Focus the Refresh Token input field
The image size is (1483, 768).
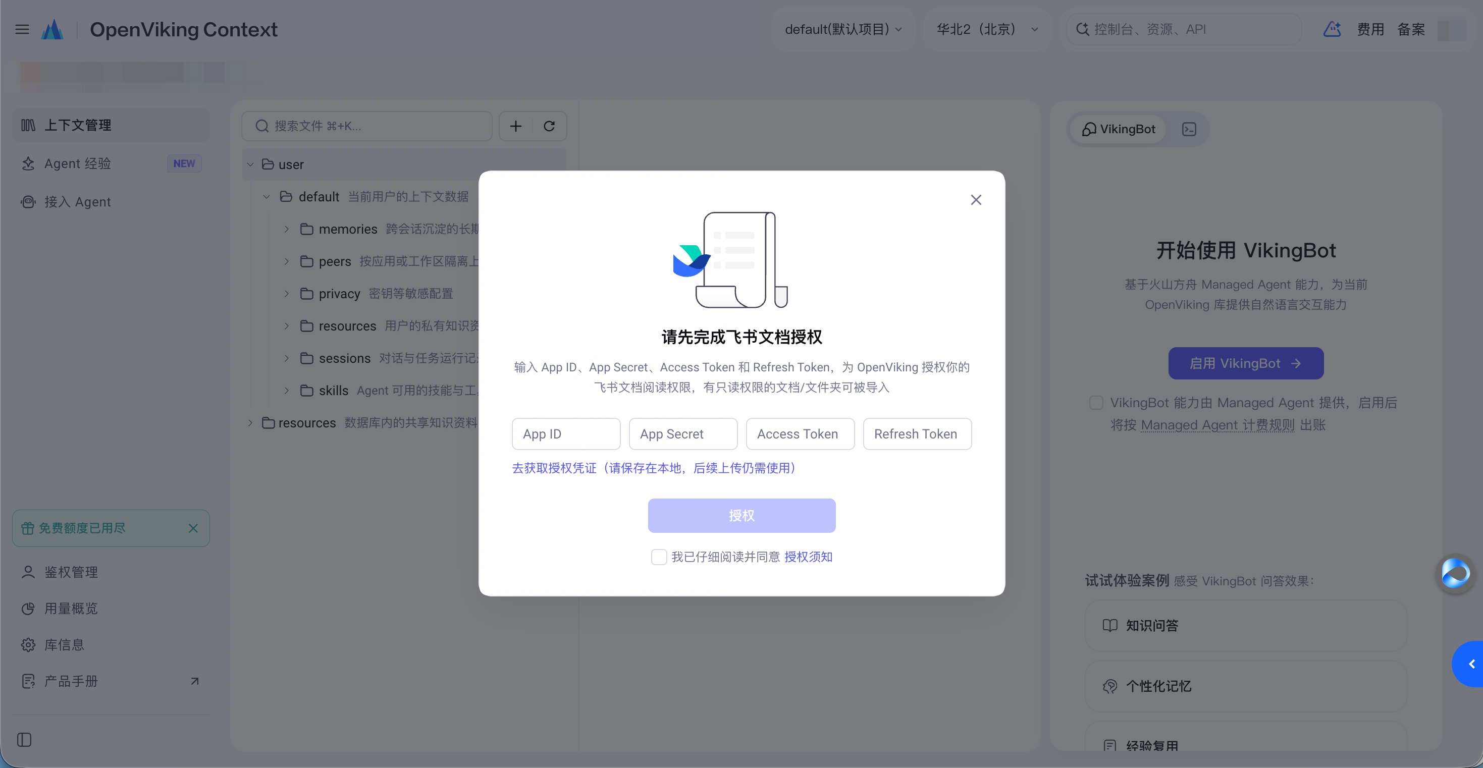coord(917,434)
